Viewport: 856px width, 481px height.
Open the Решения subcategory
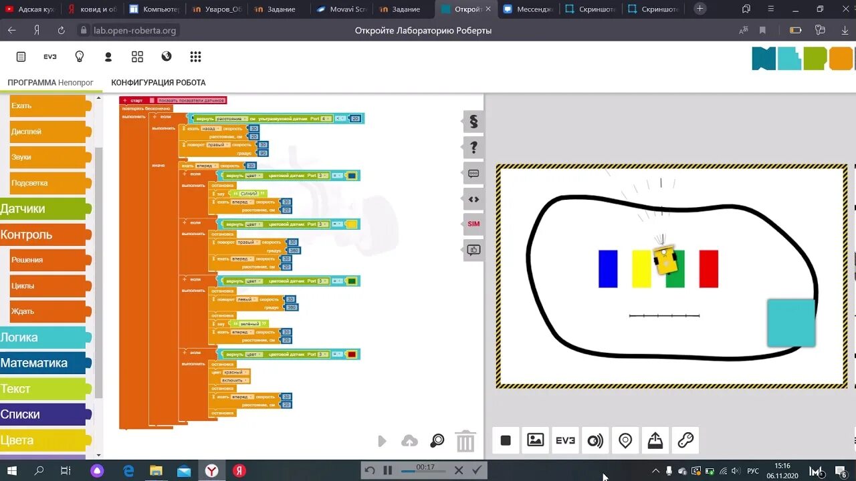coord(49,260)
